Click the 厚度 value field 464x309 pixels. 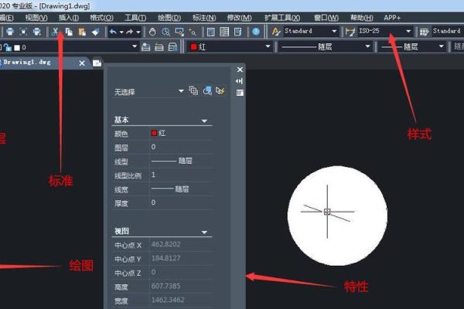(181, 203)
